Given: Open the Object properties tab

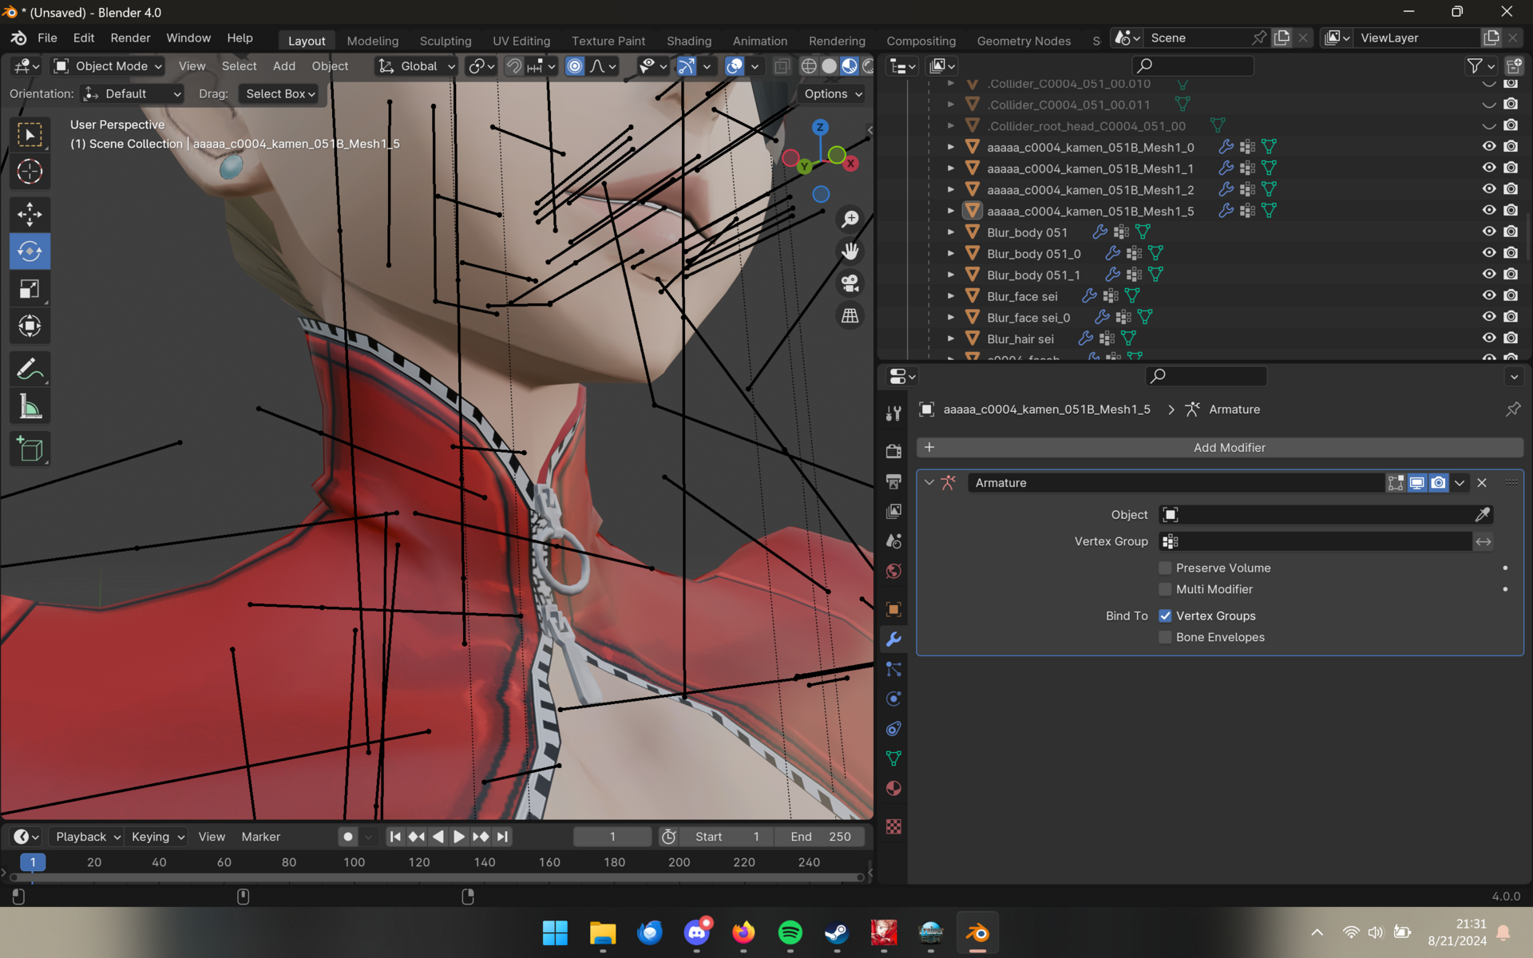Looking at the screenshot, I should 893,609.
